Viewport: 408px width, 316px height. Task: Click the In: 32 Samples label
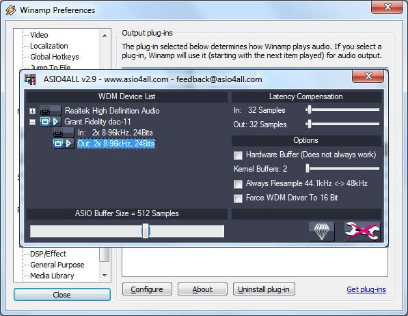pyautogui.click(x=260, y=110)
